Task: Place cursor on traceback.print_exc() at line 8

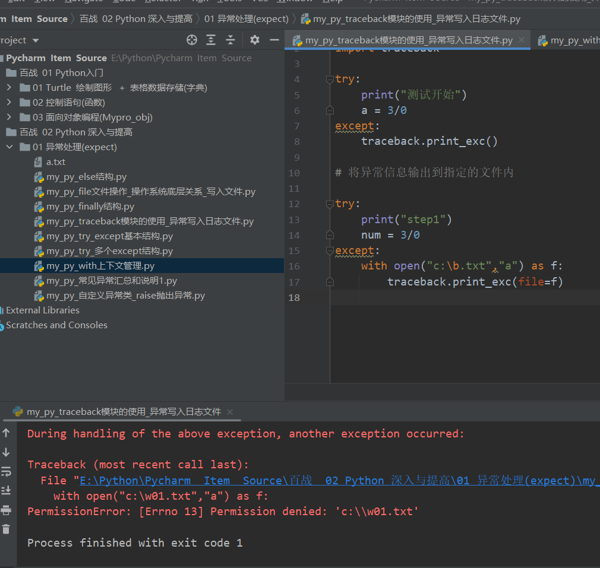Action: [430, 141]
